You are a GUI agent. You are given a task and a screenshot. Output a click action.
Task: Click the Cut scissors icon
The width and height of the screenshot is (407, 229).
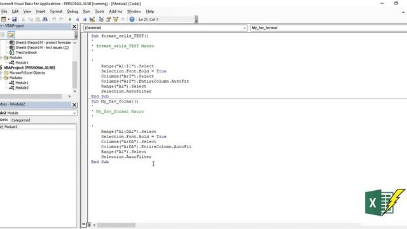[23, 19]
